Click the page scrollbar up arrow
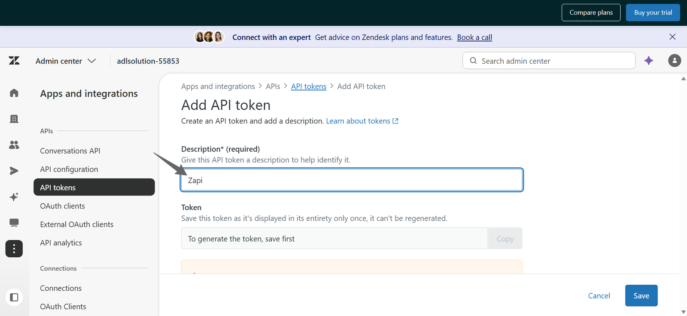687x316 pixels. [683, 79]
